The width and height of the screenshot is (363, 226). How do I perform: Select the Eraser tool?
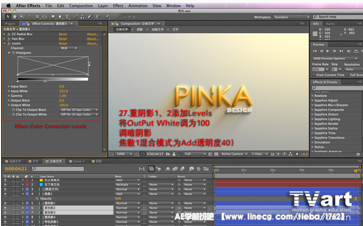pos(89,17)
